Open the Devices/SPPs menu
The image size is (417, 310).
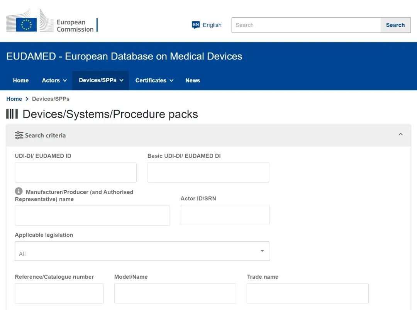(101, 80)
